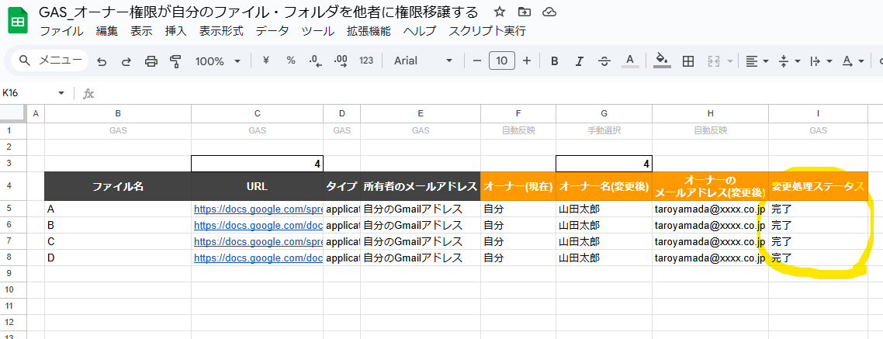Decrease decimal places
This screenshot has width=883, height=339.
click(315, 61)
